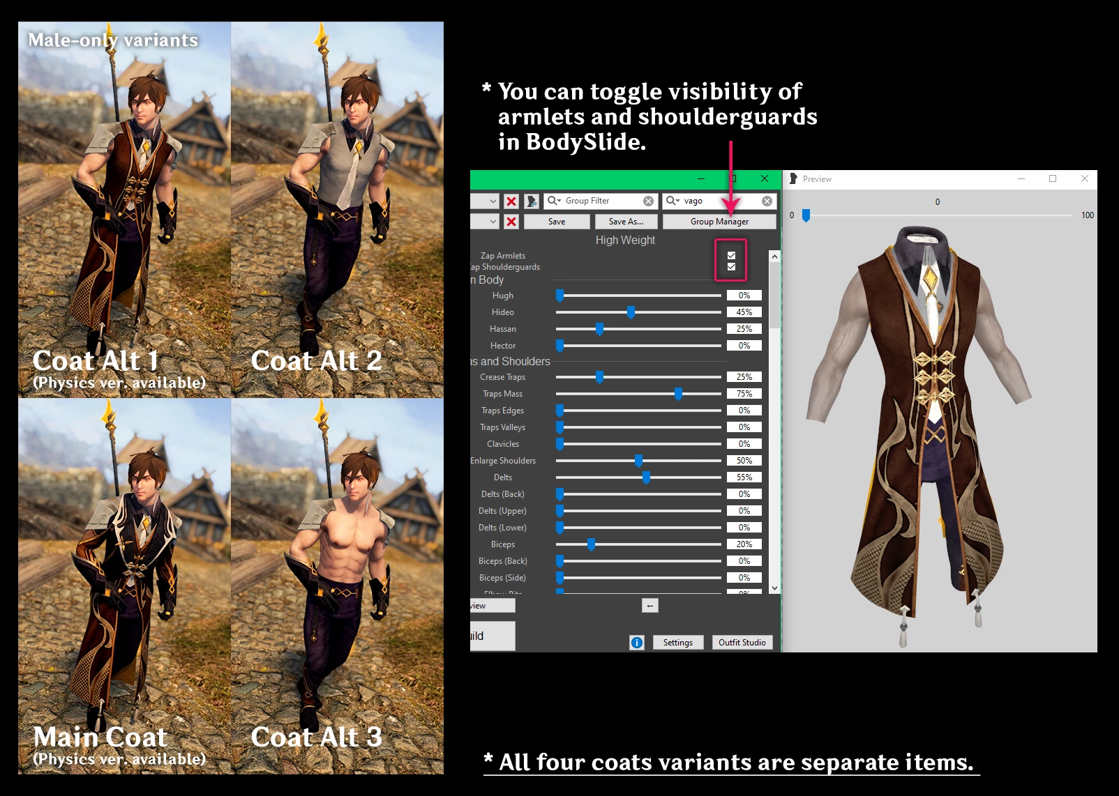The width and height of the screenshot is (1119, 796).
Task: Click the Hassan slider handle
Action: (599, 329)
